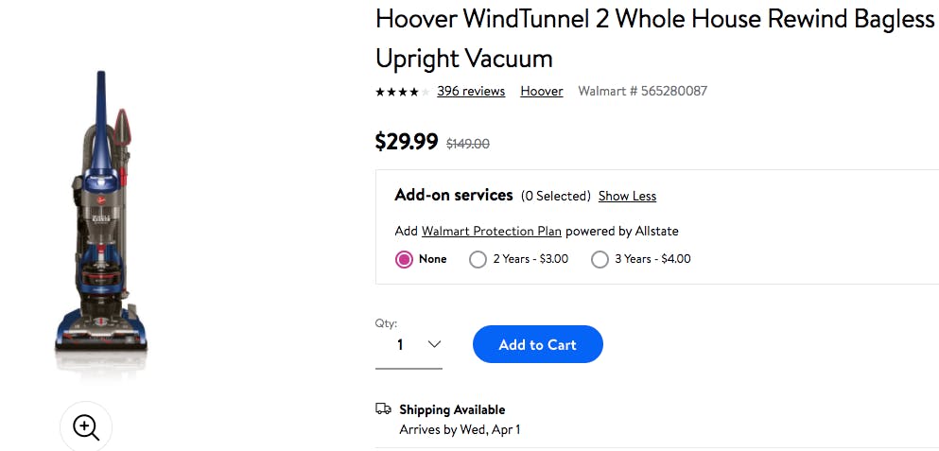Click the shipping truck icon
This screenshot has height=451, width=939.
click(x=383, y=409)
